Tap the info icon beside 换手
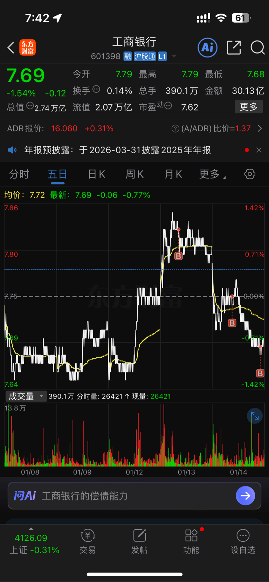269x582 pixels. [96, 89]
